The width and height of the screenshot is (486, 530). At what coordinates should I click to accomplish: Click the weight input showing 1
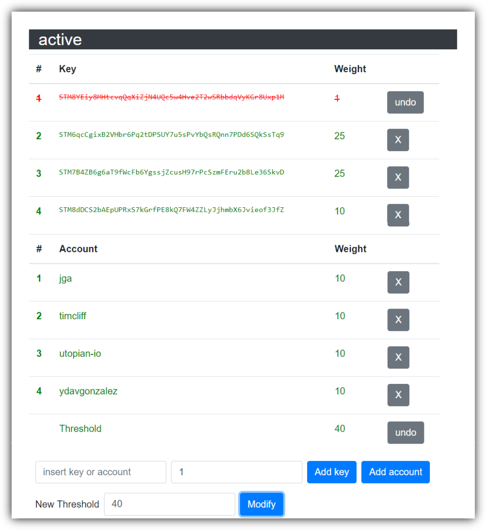point(236,472)
